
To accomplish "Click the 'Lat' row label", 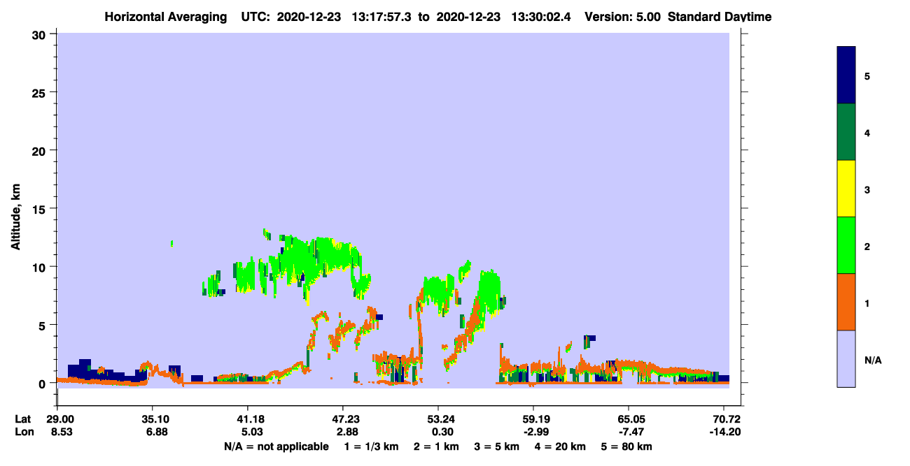I will click(23, 419).
